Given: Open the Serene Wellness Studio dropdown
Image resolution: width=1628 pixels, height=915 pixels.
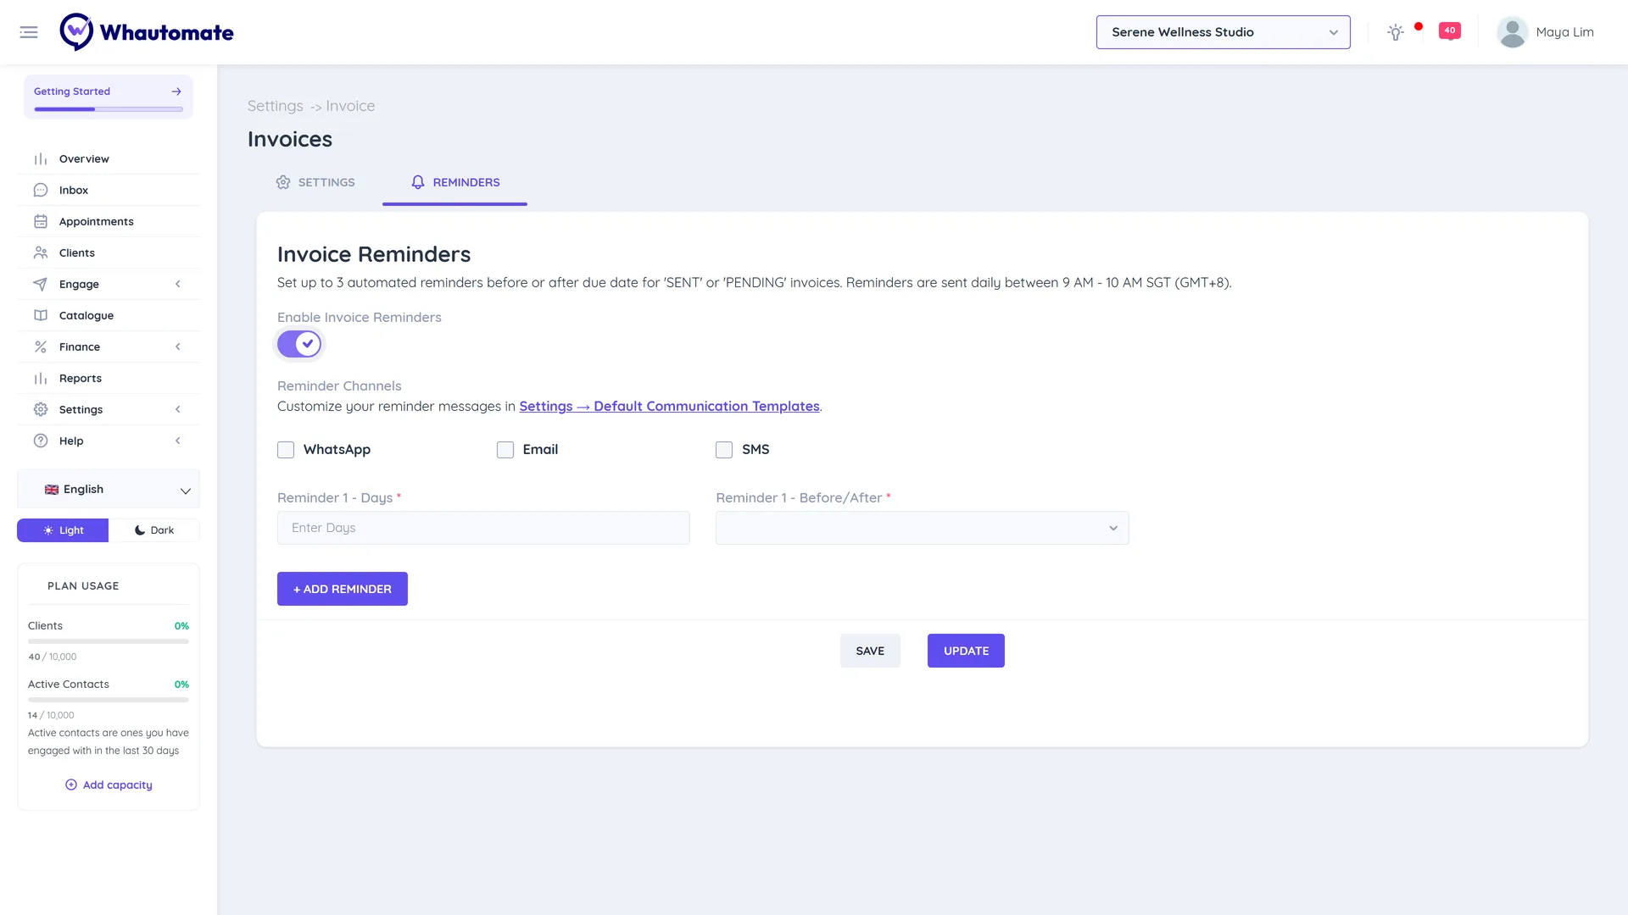Looking at the screenshot, I should 1223,32.
